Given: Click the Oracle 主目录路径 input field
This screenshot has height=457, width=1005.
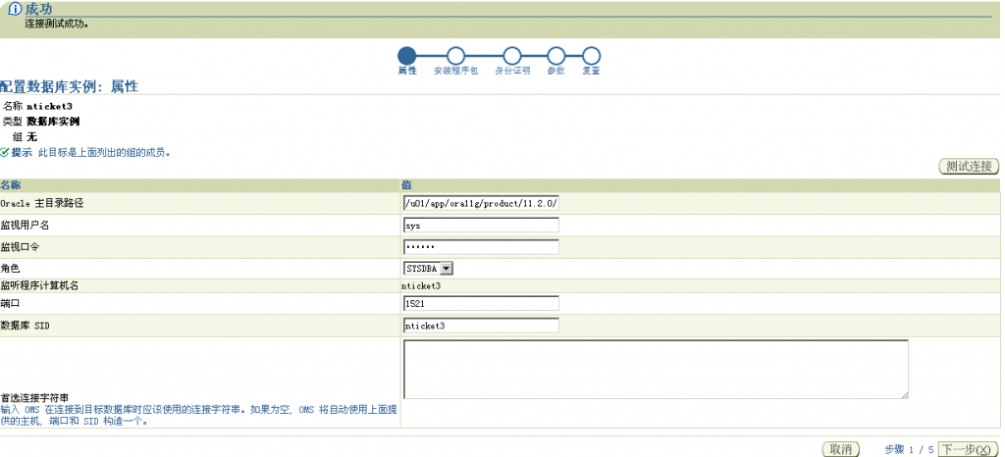Looking at the screenshot, I should pos(481,203).
